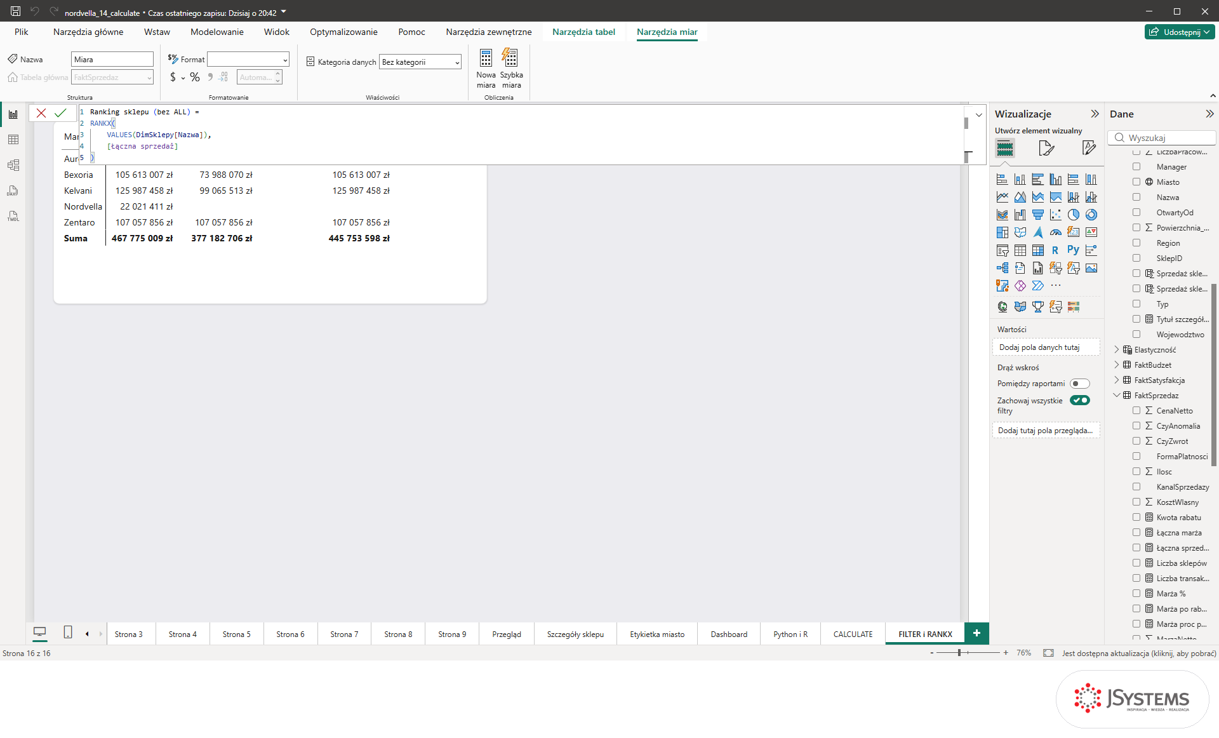Click percentage format button
Screen dimensions: 1219x738
tap(195, 77)
